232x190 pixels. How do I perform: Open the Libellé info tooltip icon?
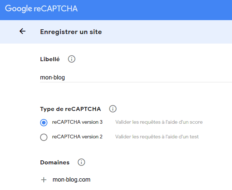(72, 59)
